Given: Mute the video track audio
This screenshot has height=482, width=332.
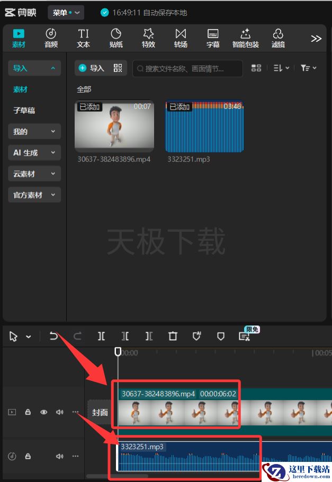Looking at the screenshot, I should coord(59,412).
